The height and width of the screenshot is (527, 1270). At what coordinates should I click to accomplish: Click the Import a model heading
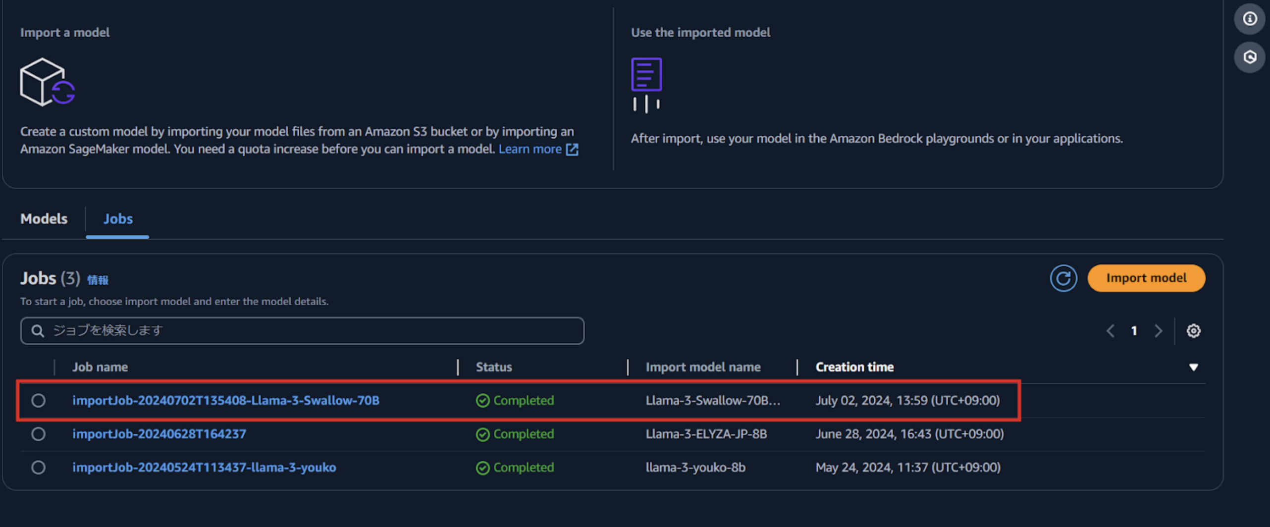(65, 33)
